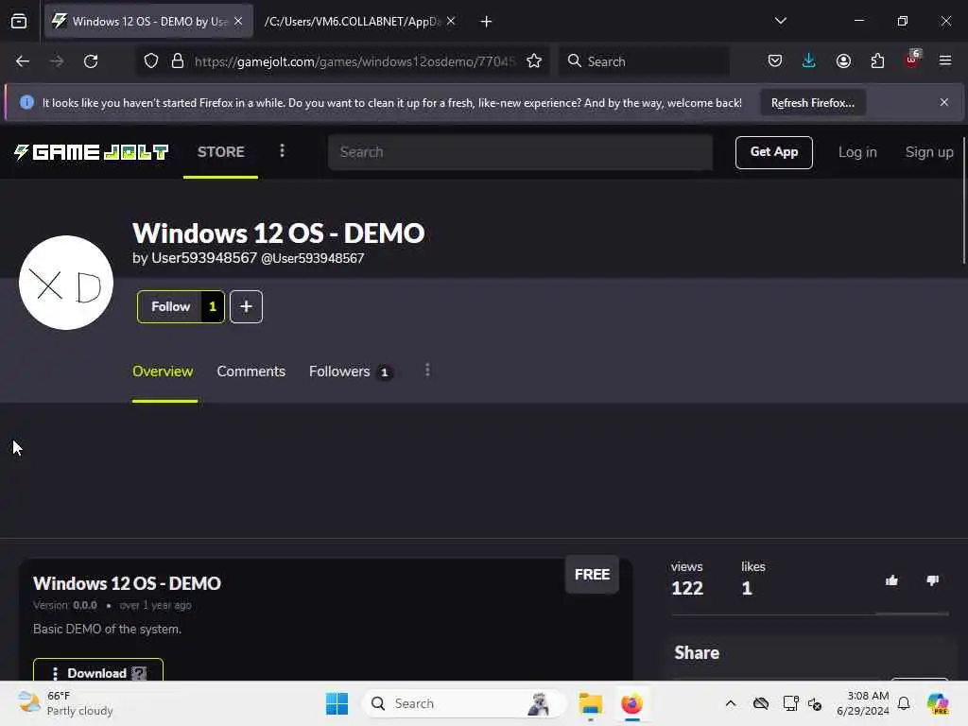
Task: Open the list all tabs dropdown
Action: [x=781, y=21]
